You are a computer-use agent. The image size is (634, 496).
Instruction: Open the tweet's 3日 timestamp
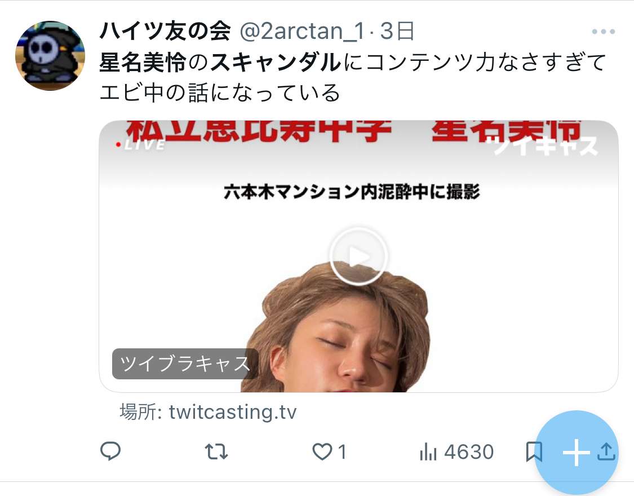[x=397, y=31]
